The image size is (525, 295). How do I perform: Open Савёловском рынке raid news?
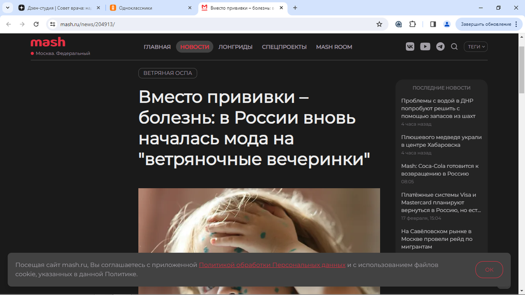click(437, 239)
